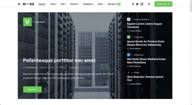This screenshot has height=105, width=192.
Task: Expand the Categories dropdown menu
Action: click(x=89, y=4)
